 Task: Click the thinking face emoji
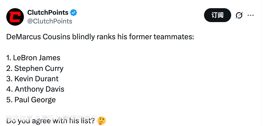tap(101, 120)
